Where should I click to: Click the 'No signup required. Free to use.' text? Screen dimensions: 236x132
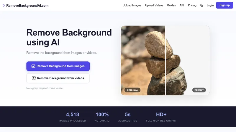(45, 88)
